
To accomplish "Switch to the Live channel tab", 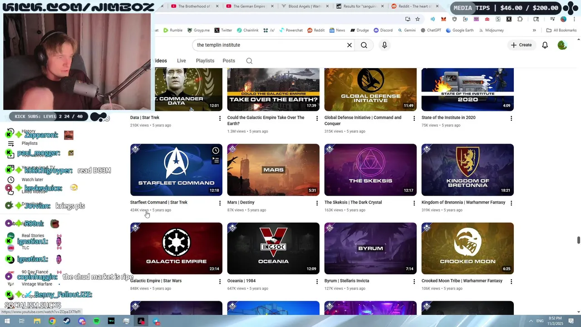I will coord(182,61).
